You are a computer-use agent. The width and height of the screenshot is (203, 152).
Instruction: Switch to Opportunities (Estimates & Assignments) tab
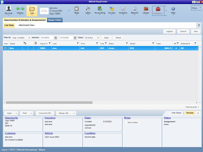click(25, 20)
